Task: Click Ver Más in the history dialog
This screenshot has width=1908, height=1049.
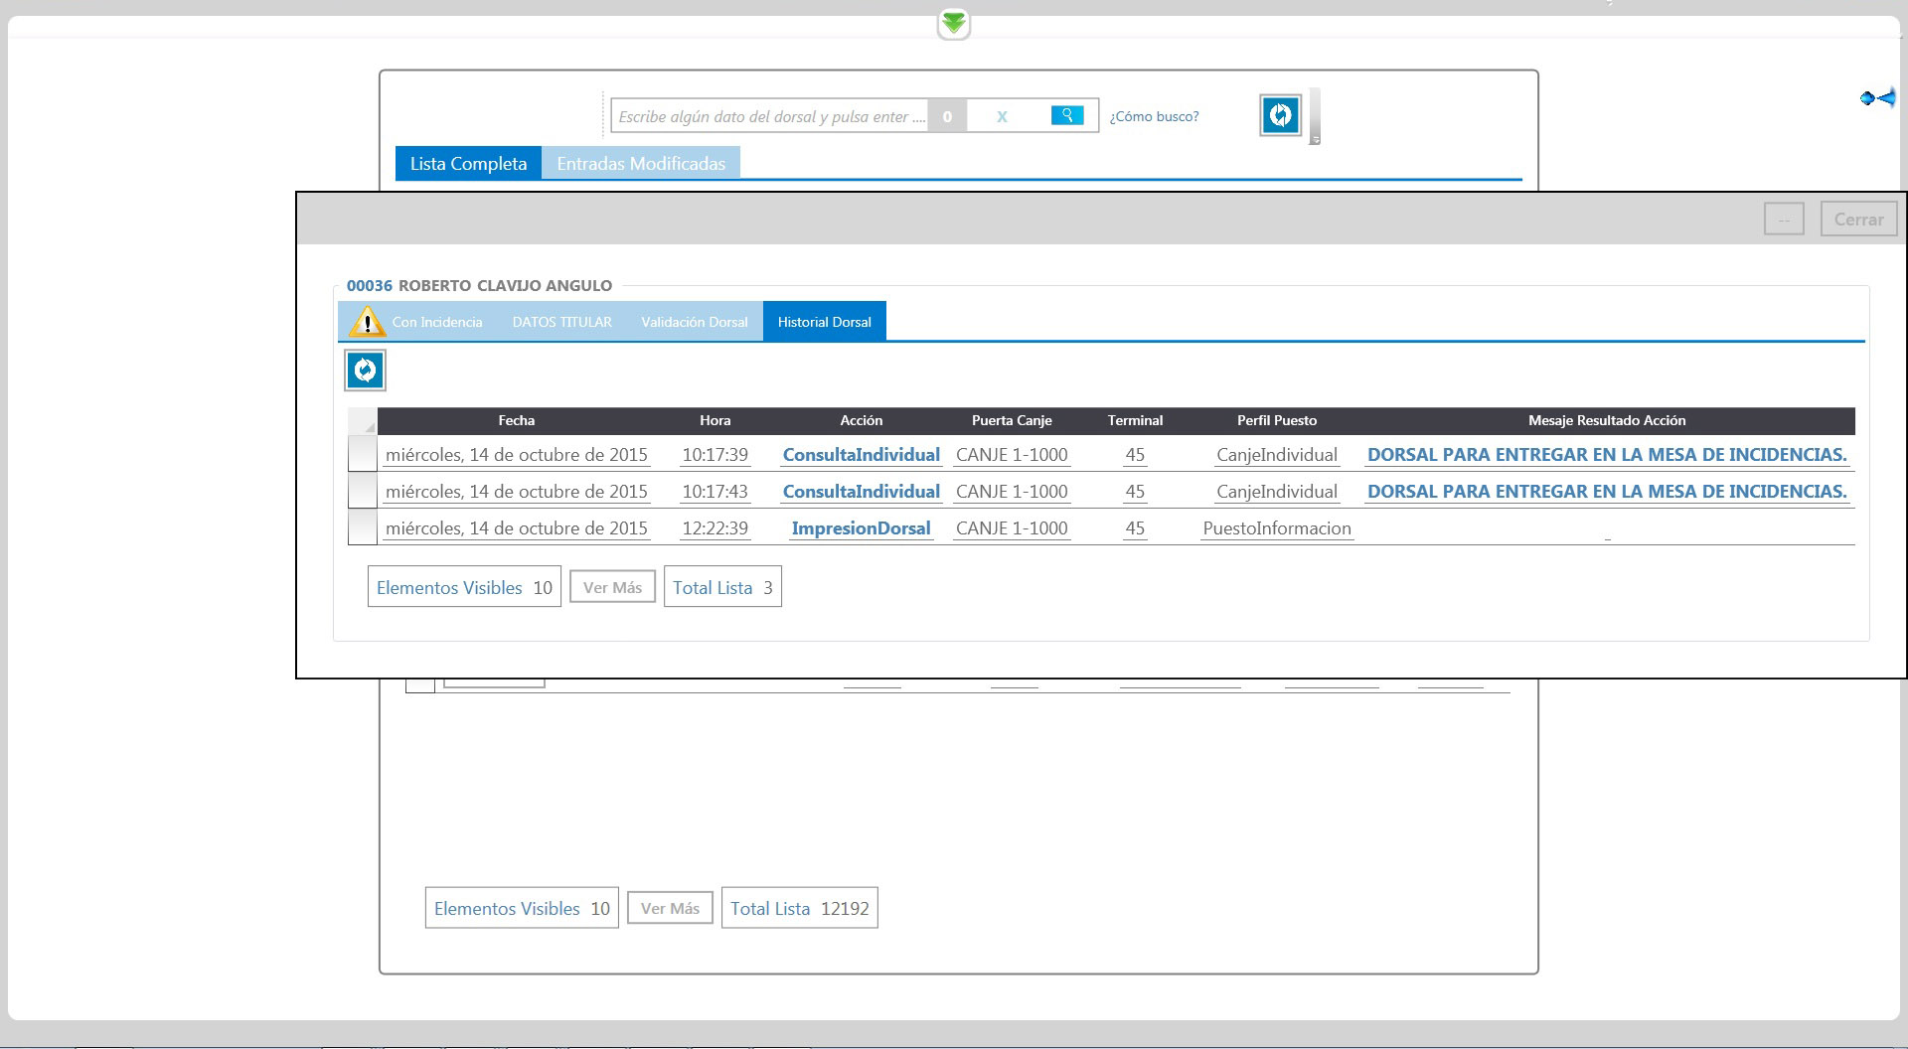Action: (612, 588)
